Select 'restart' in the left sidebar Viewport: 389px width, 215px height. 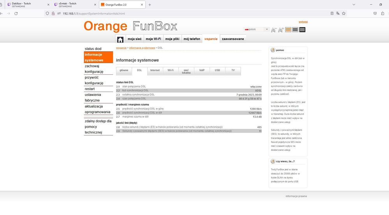[x=90, y=89]
